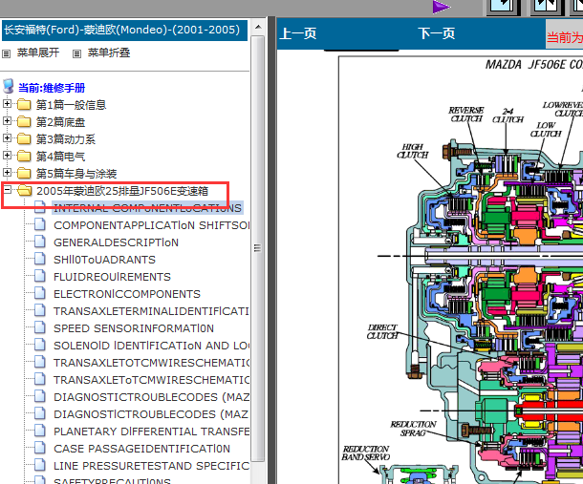This screenshot has width=583, height=484.
Task: Expand the 第2篇底盘 tree node
Action: coord(7,120)
